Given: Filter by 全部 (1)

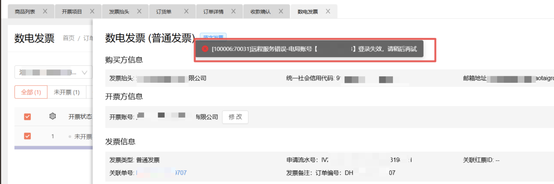Looking at the screenshot, I should [31, 92].
